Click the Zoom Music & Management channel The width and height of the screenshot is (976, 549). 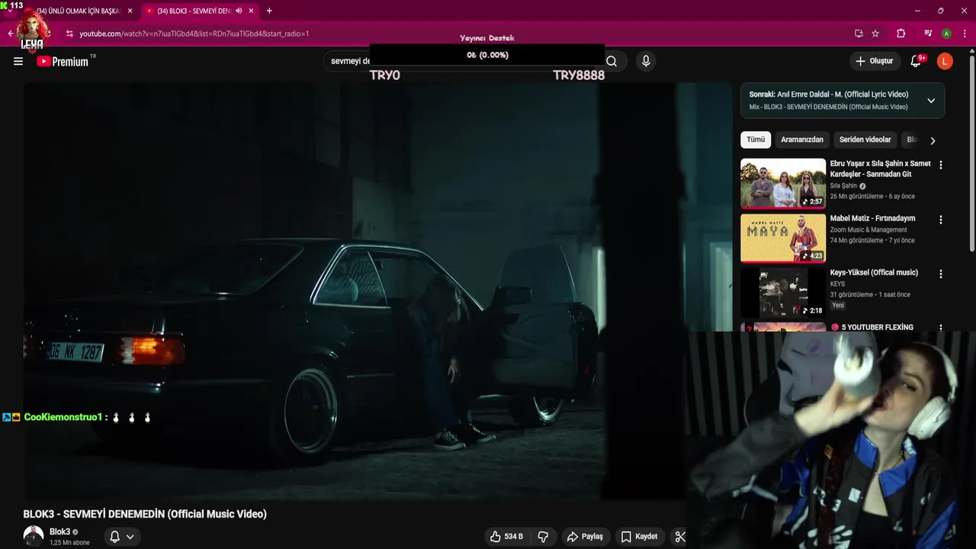coord(868,230)
